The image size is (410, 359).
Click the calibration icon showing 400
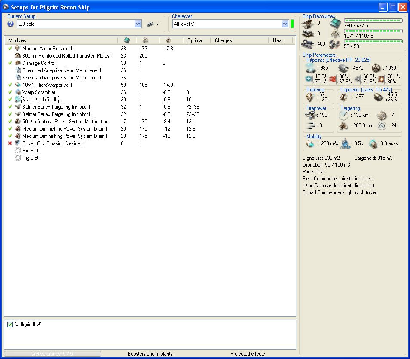click(308, 44)
